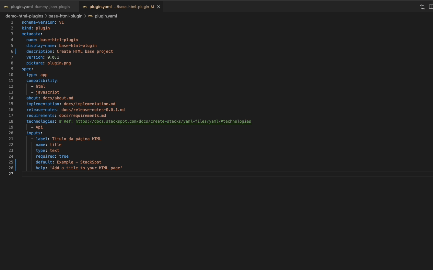The height and width of the screenshot is (270, 433).
Task: Click the base-html-plugin breadcrumb entry
Action: pos(65,16)
